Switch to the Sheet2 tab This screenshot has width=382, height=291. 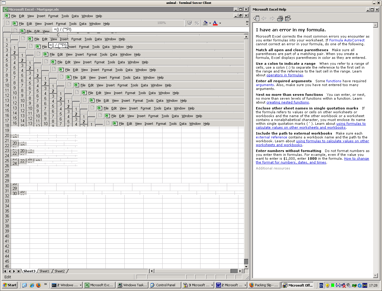tap(60, 271)
